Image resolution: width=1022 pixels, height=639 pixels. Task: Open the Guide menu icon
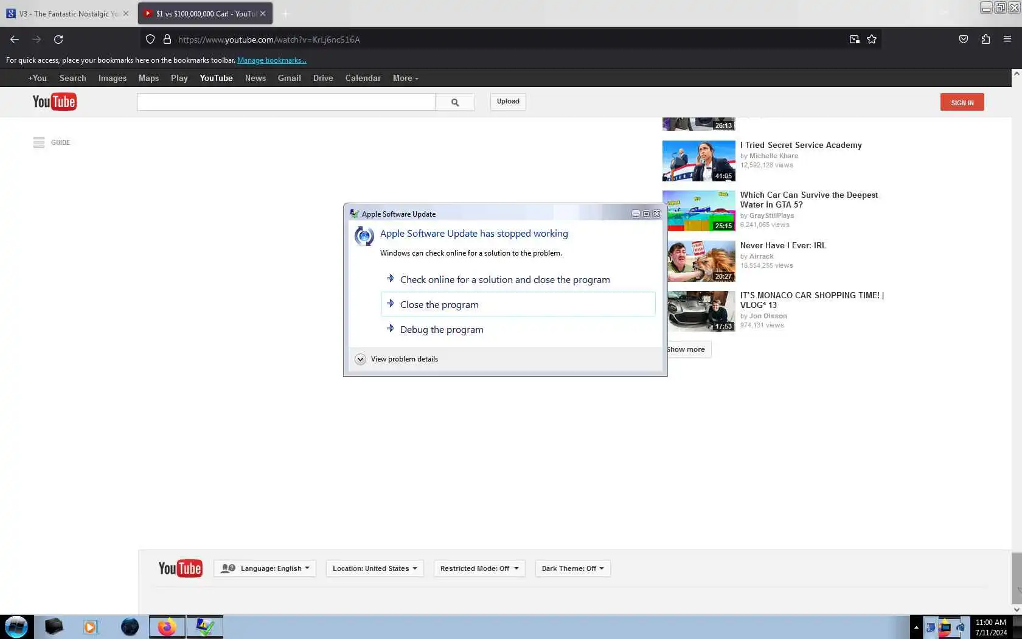(x=39, y=142)
